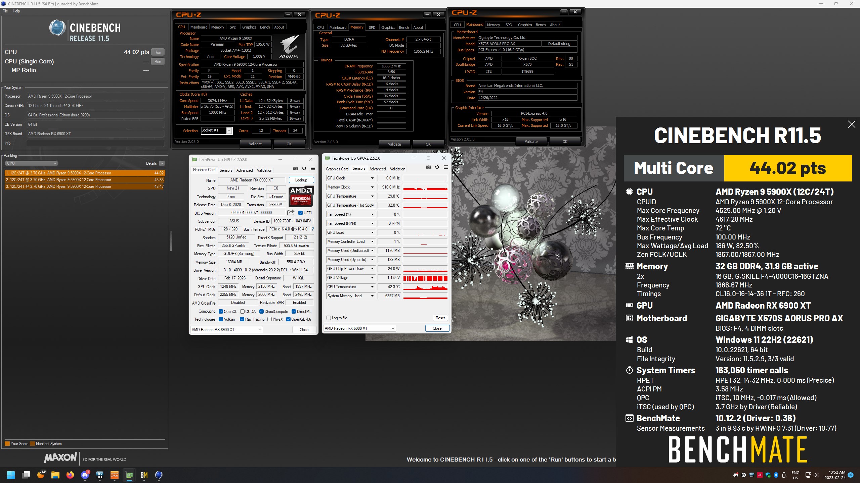860x483 pixels.
Task: Toggle the PhysX checkbox
Action: pyautogui.click(x=269, y=319)
